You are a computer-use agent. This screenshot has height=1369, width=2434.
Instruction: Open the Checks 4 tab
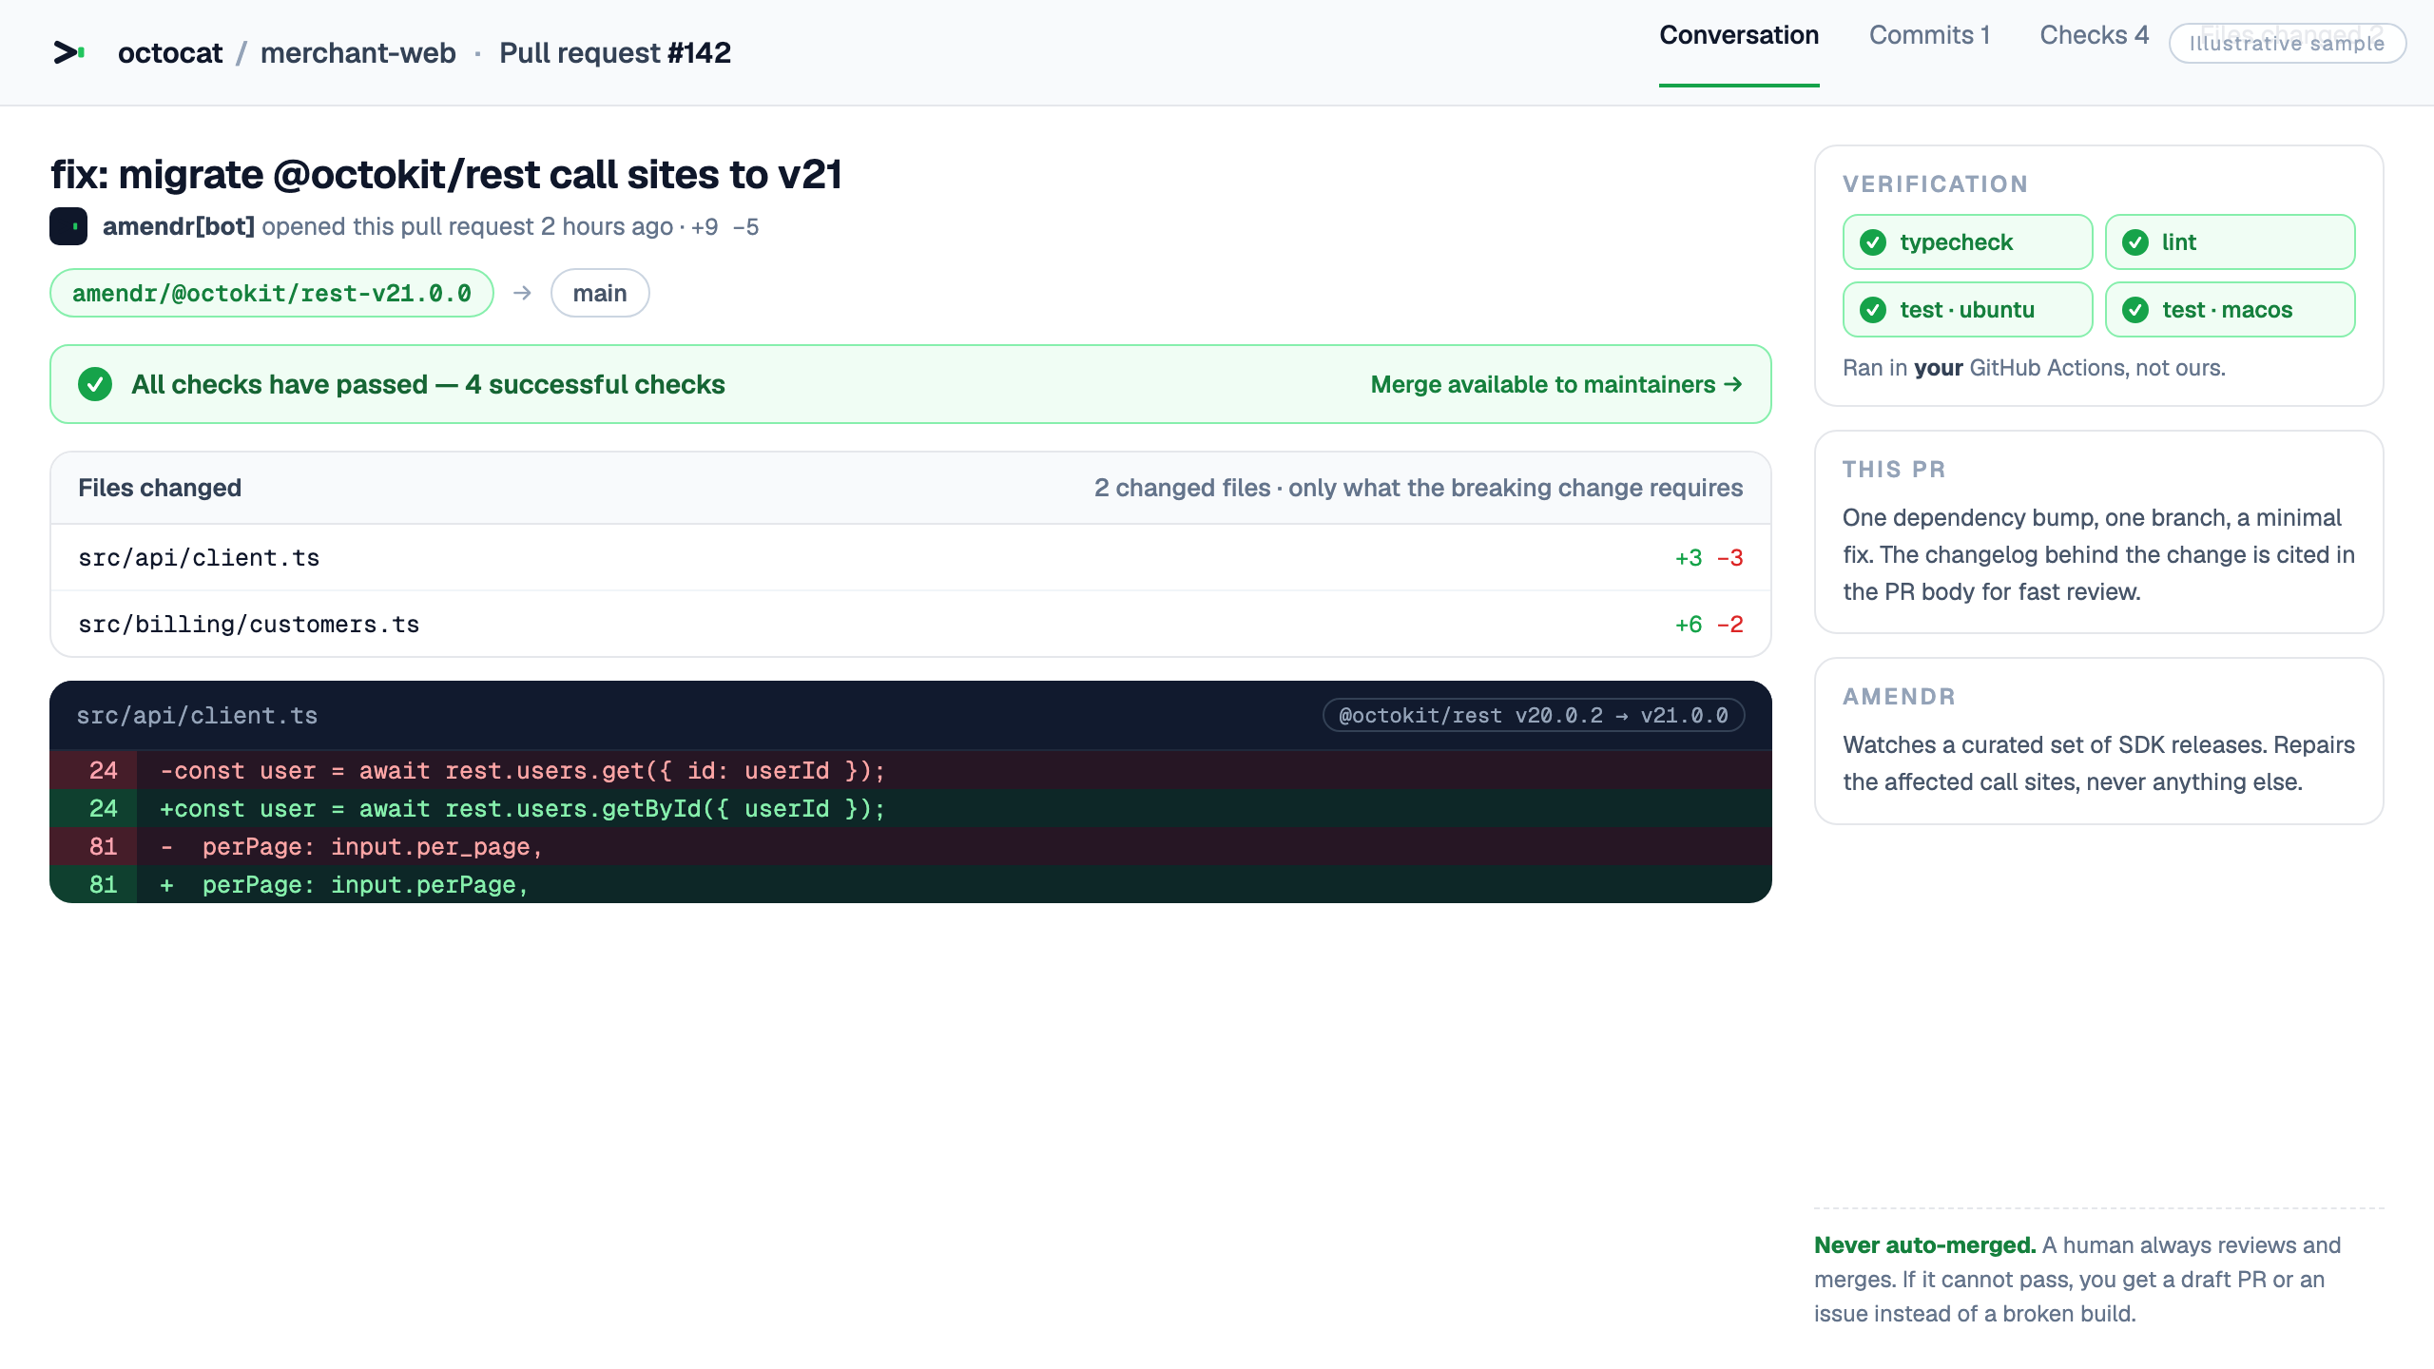point(2094,35)
